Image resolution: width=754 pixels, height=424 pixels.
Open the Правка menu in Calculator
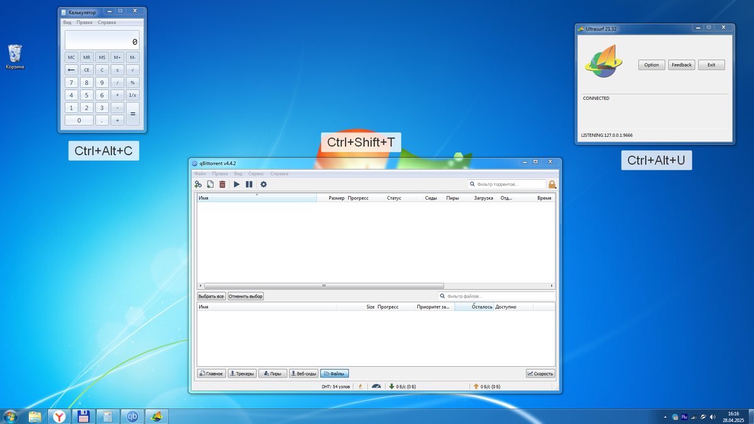coord(84,23)
